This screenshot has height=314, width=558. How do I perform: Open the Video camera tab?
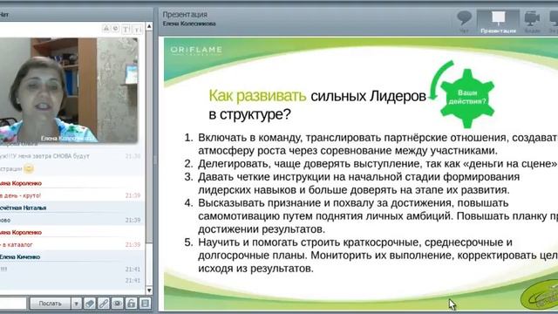tap(532, 22)
